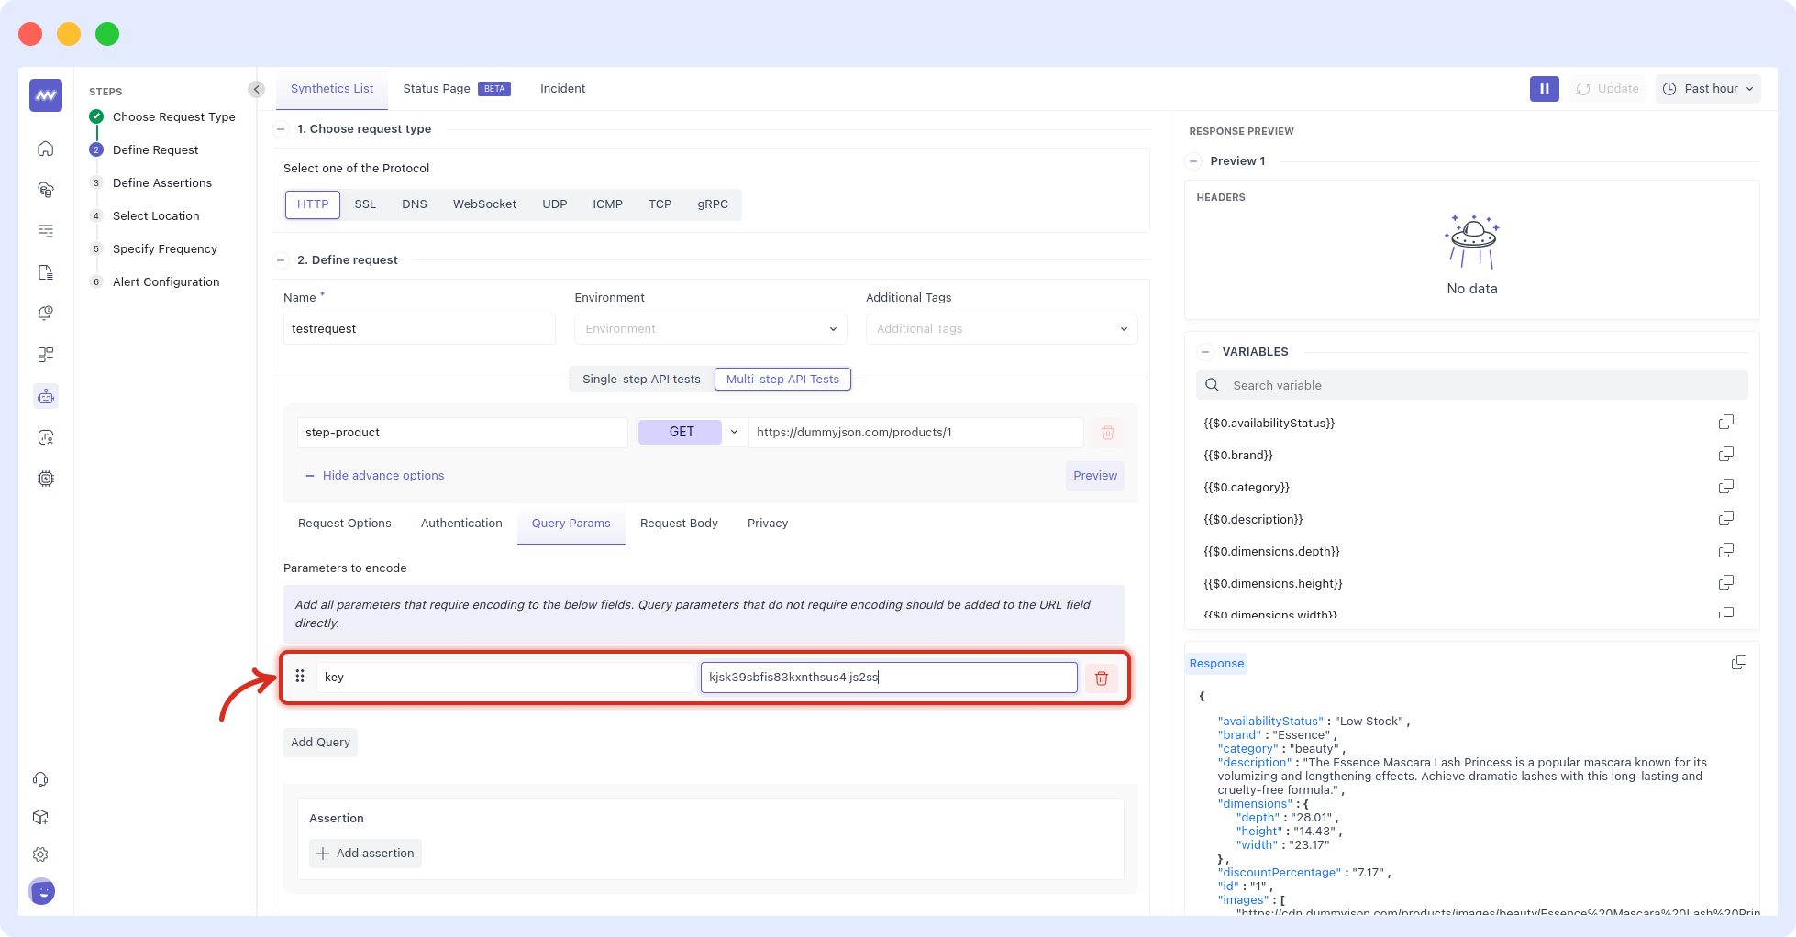Copy the {{$0.brand}} variable
Viewport: 1796px width, 937px height.
coord(1725,455)
